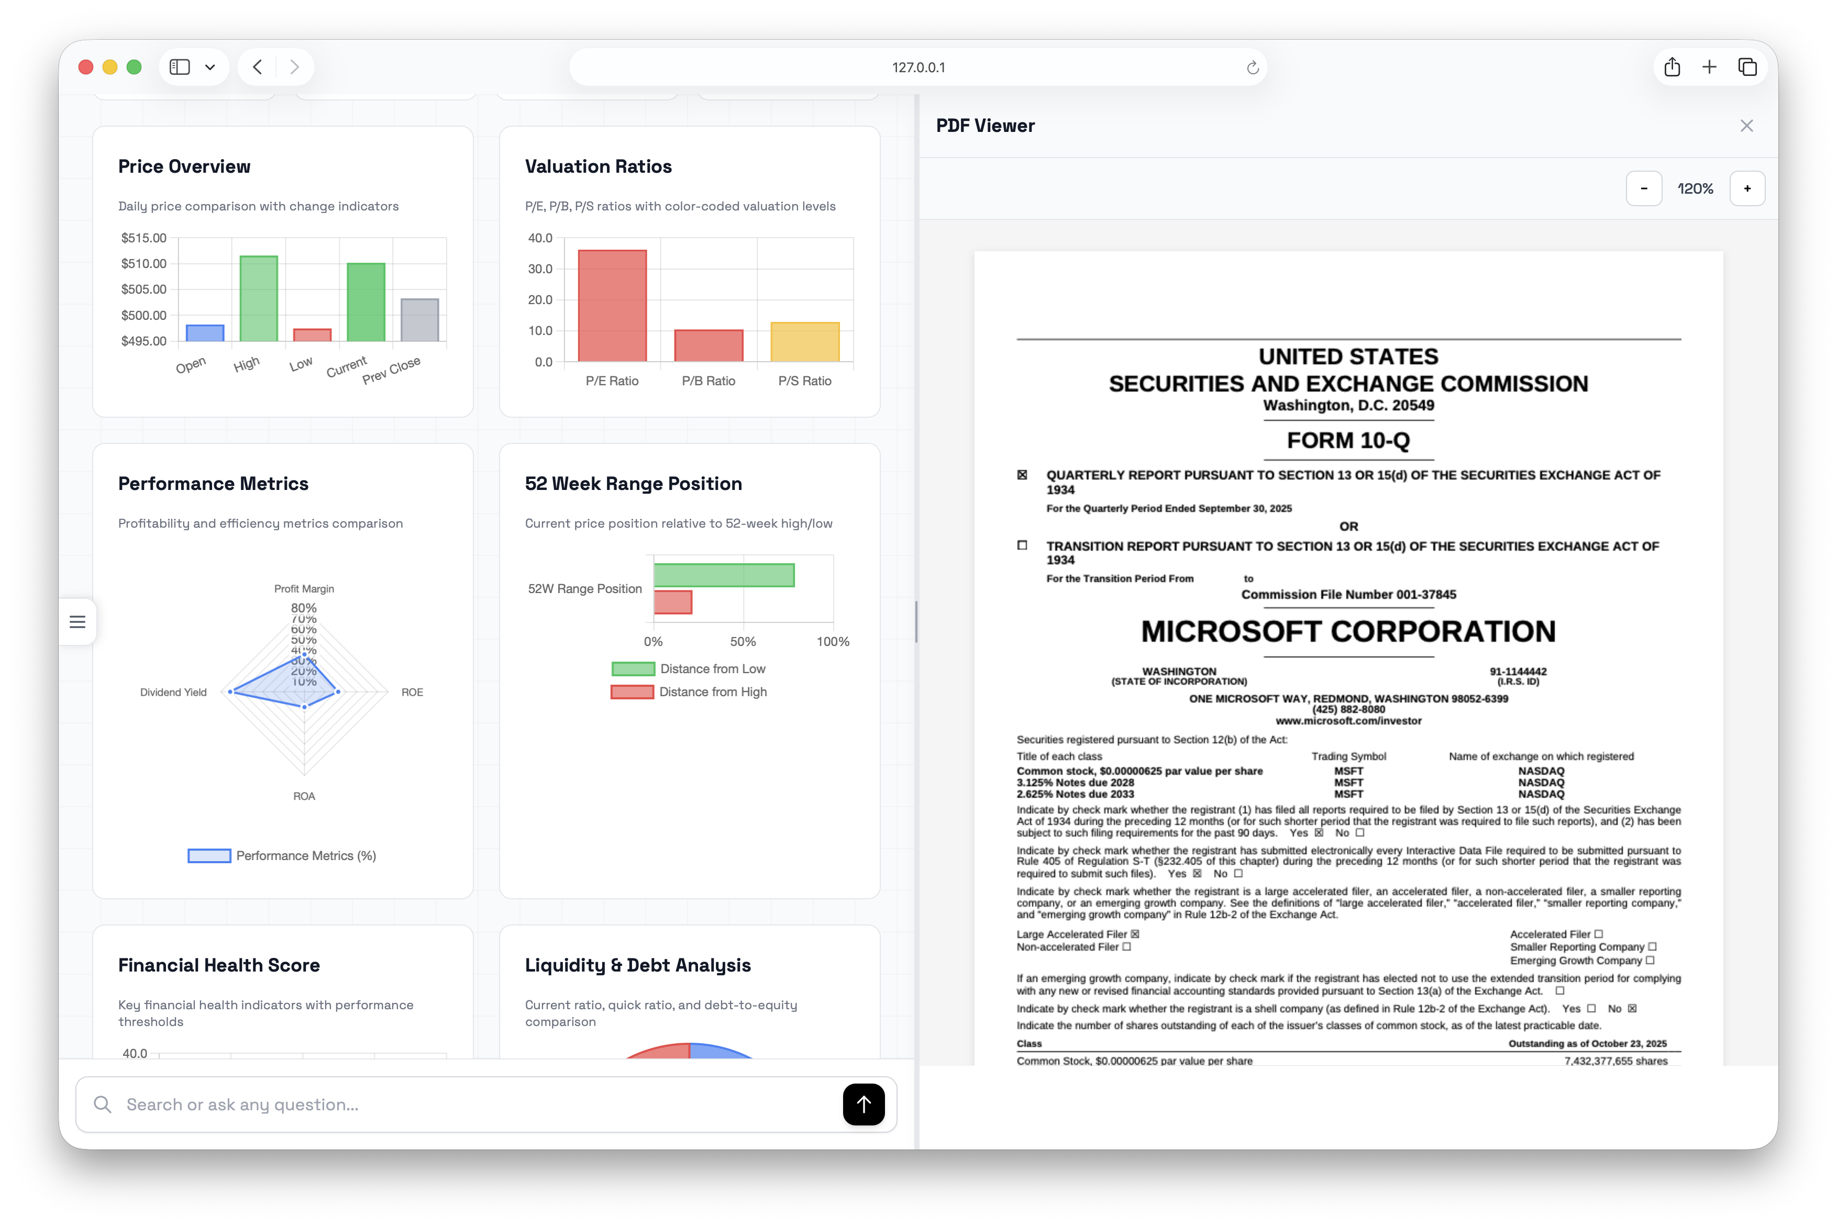This screenshot has width=1837, height=1227.
Task: Click the browser forward arrow
Action: (x=294, y=68)
